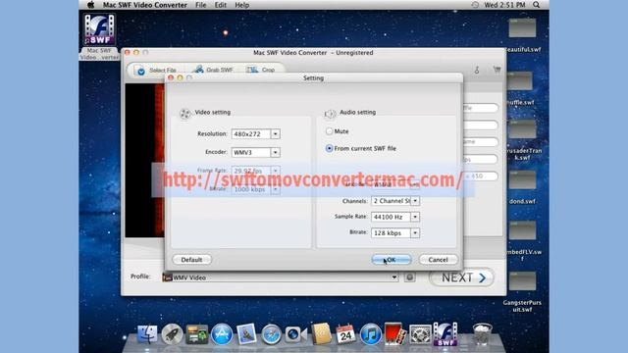Click the register key icon in the converter toolbar
The width and height of the screenshot is (628, 353).
pos(477,70)
